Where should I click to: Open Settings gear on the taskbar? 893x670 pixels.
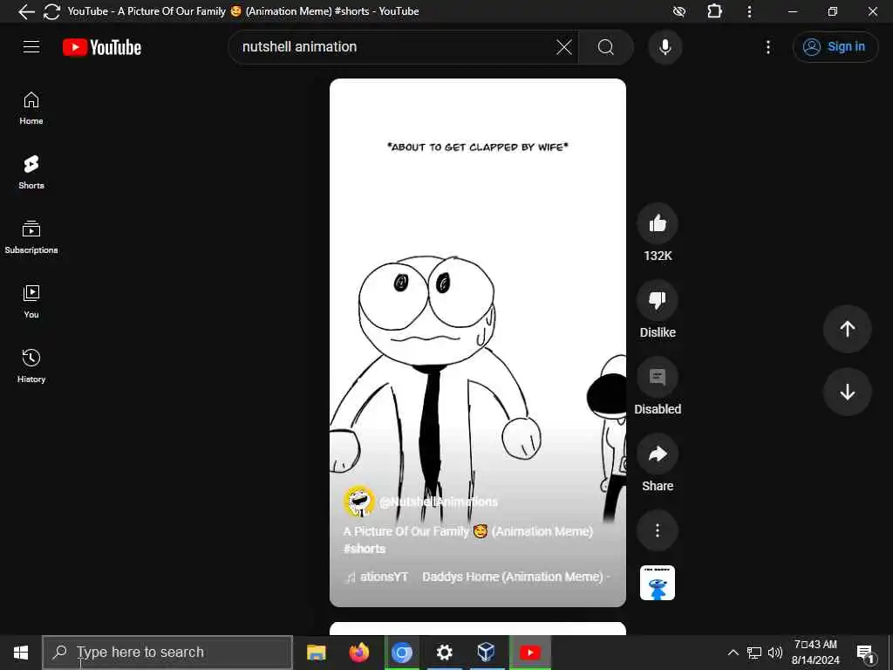click(x=444, y=653)
